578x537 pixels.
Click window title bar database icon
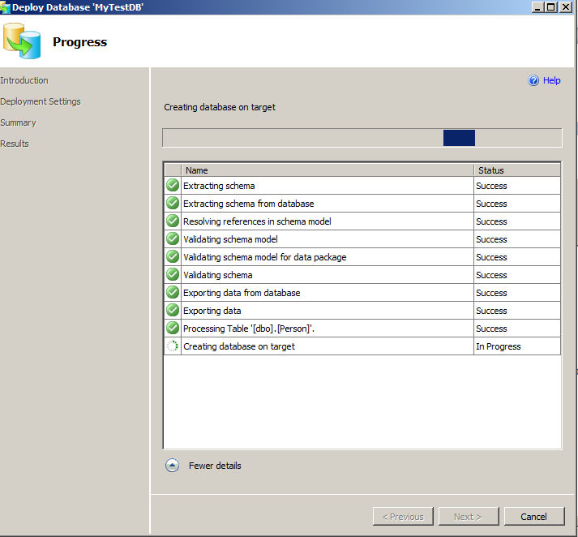(x=6, y=6)
